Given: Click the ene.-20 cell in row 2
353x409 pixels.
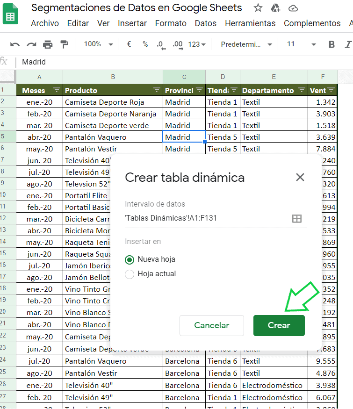Looking at the screenshot, I should pos(39,102).
